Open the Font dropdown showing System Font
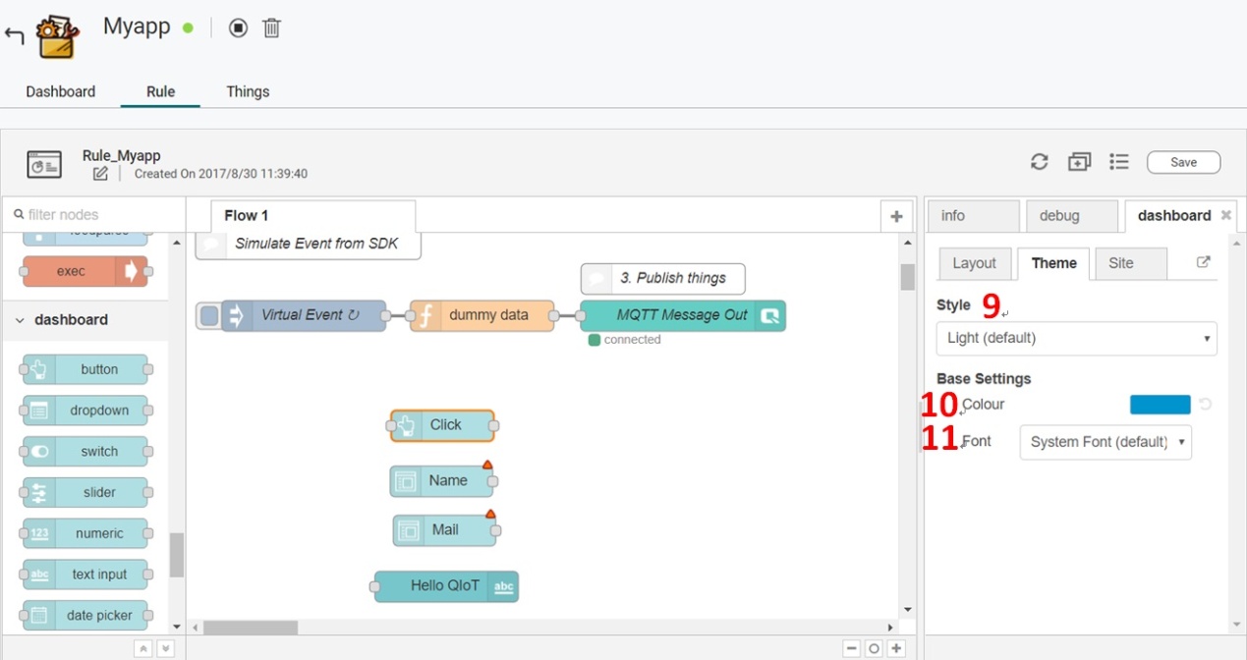This screenshot has width=1247, height=660. [1105, 442]
